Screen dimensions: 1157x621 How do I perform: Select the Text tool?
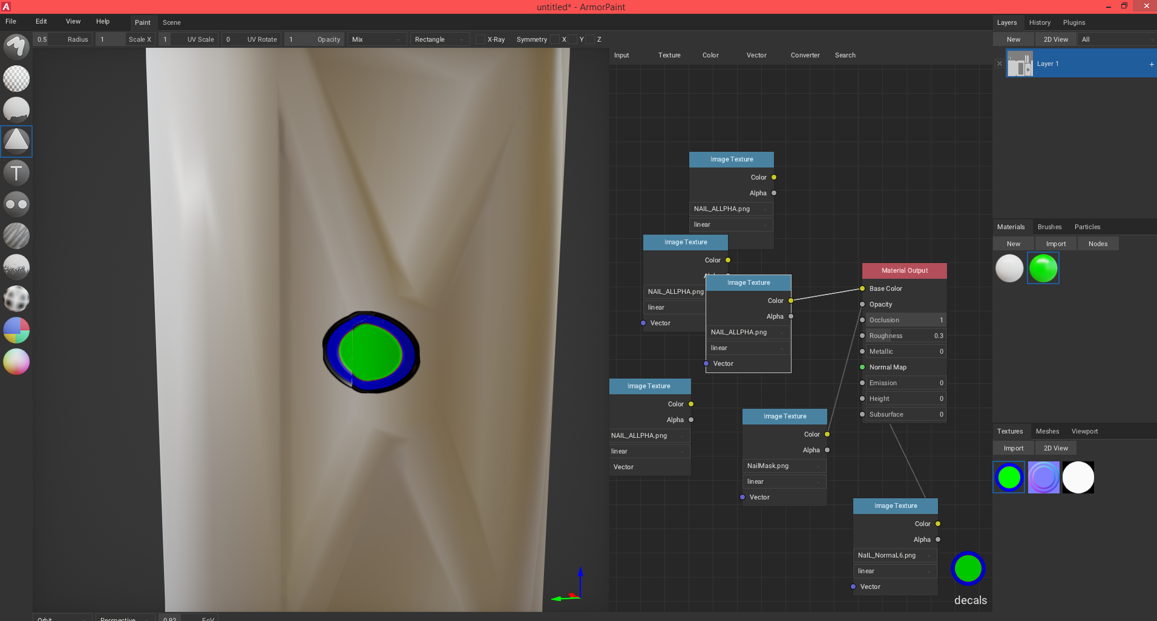pyautogui.click(x=16, y=173)
